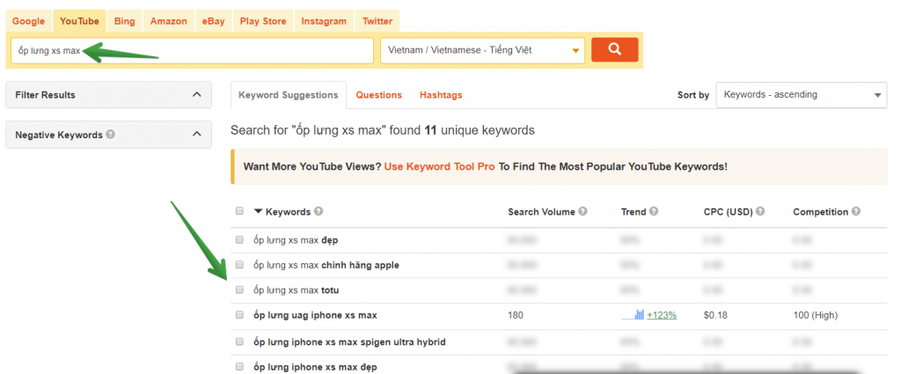901x374 pixels.
Task: Check box for 'spigen ultra hybrid' keyword row
Action: coord(239,341)
